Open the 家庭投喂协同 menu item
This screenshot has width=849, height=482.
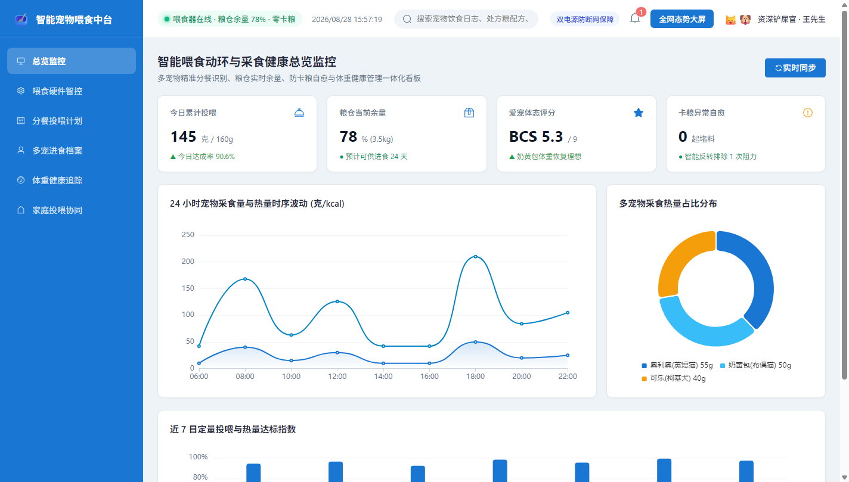(72, 210)
